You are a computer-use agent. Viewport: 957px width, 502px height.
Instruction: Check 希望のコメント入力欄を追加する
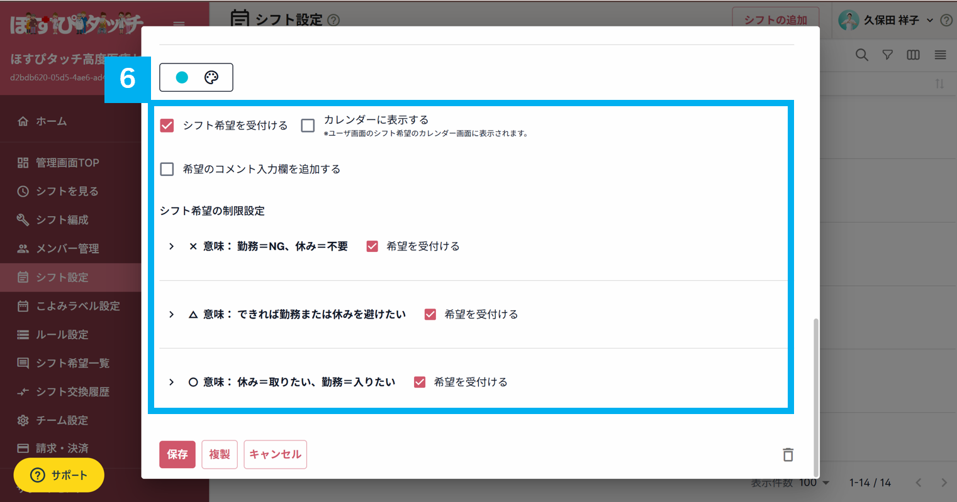point(167,168)
